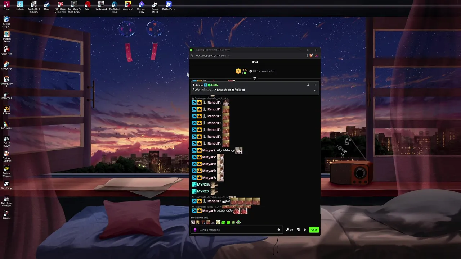Launch RISK Global Domination shortcut
Screen dimensions: 461x259
pos(61,7)
